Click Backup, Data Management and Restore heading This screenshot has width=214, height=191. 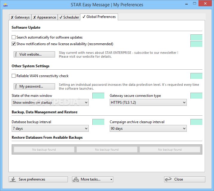tap(45, 112)
